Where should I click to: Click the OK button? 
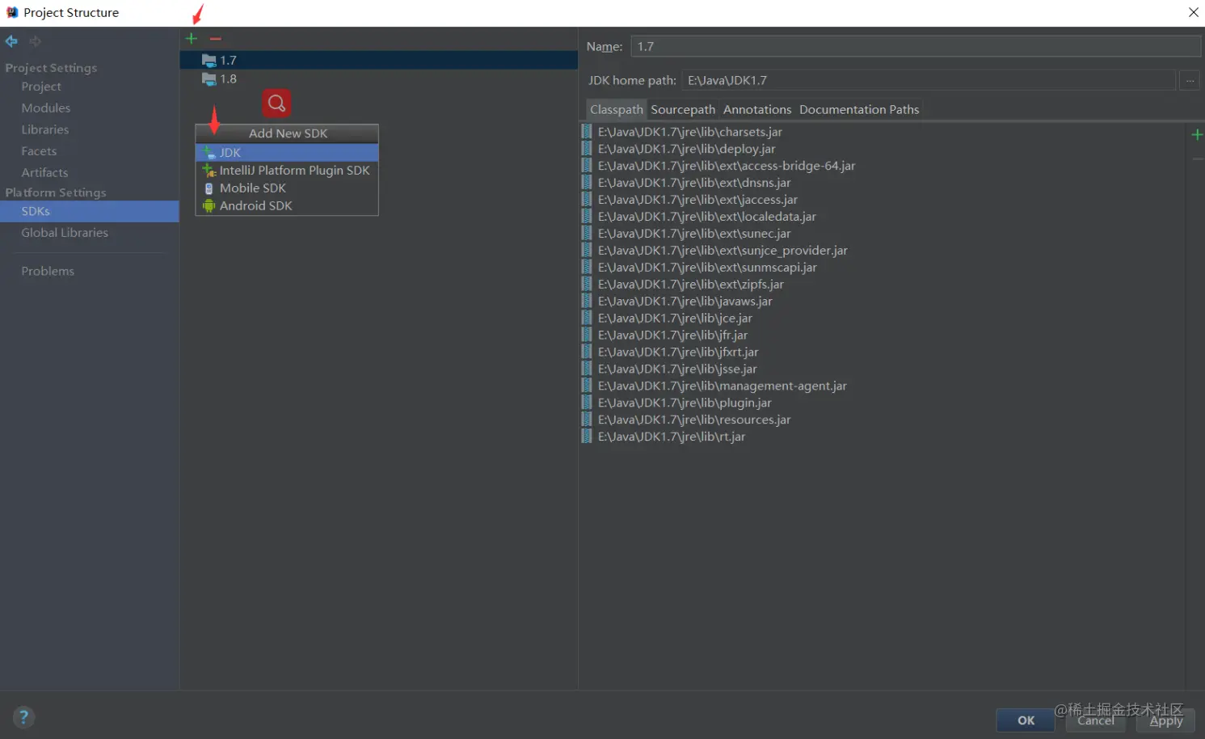point(1026,720)
